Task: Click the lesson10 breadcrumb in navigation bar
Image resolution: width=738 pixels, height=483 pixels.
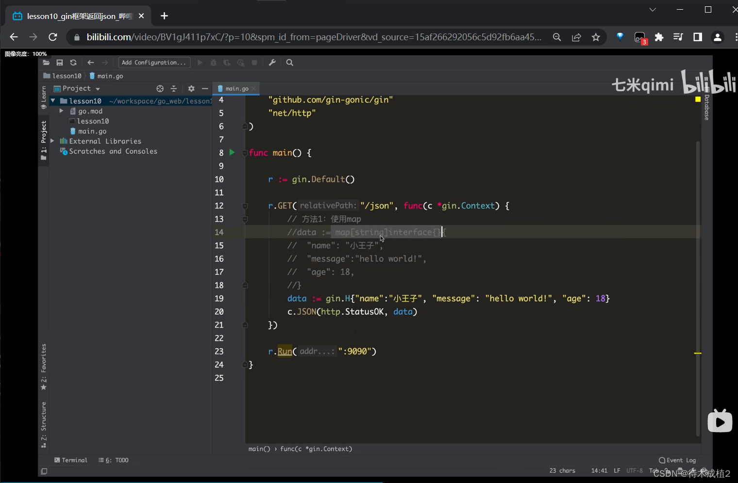Action: pos(63,76)
